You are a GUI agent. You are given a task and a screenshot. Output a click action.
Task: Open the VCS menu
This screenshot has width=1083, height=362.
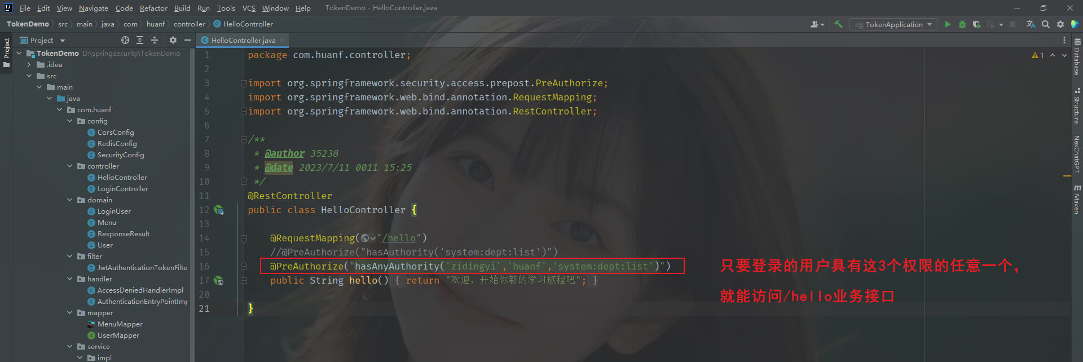click(x=249, y=8)
